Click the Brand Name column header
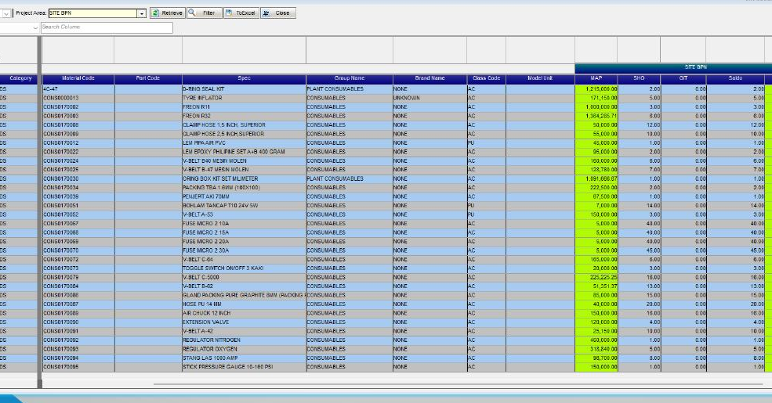 click(x=429, y=78)
